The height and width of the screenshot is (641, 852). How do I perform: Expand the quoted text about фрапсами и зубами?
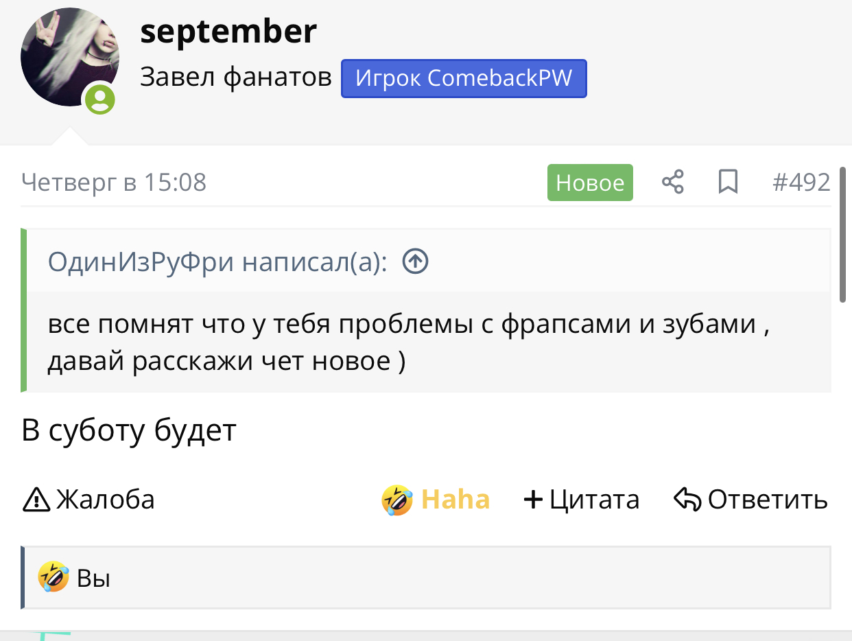tap(407, 342)
